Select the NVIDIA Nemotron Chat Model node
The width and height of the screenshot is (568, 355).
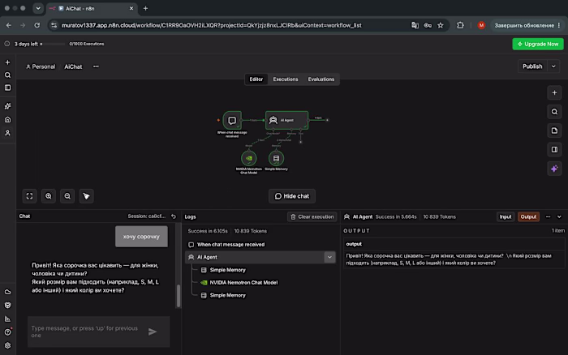coord(249,158)
